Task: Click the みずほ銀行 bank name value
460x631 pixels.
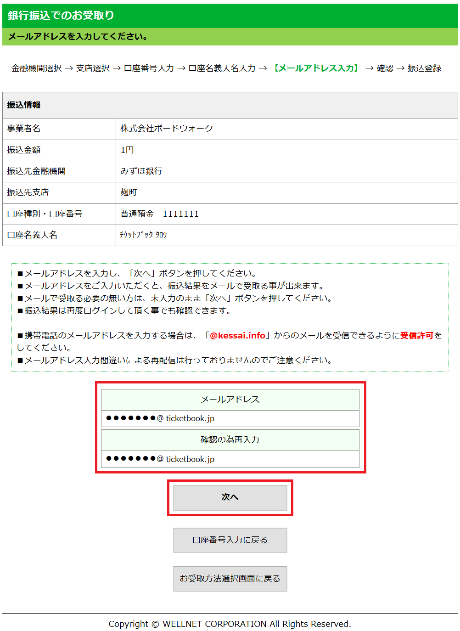Action: (x=141, y=171)
